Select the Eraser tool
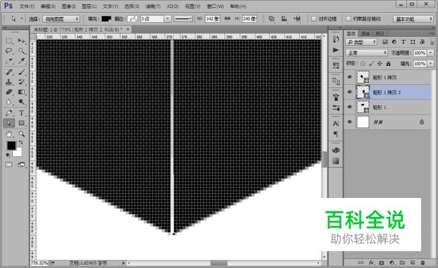This screenshot has width=438, height=268. 9,92
